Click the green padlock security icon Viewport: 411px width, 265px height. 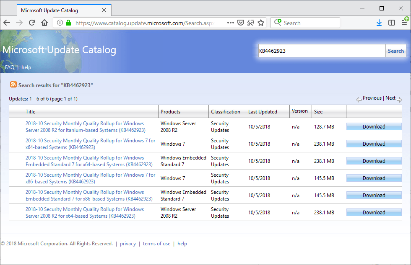[68, 23]
